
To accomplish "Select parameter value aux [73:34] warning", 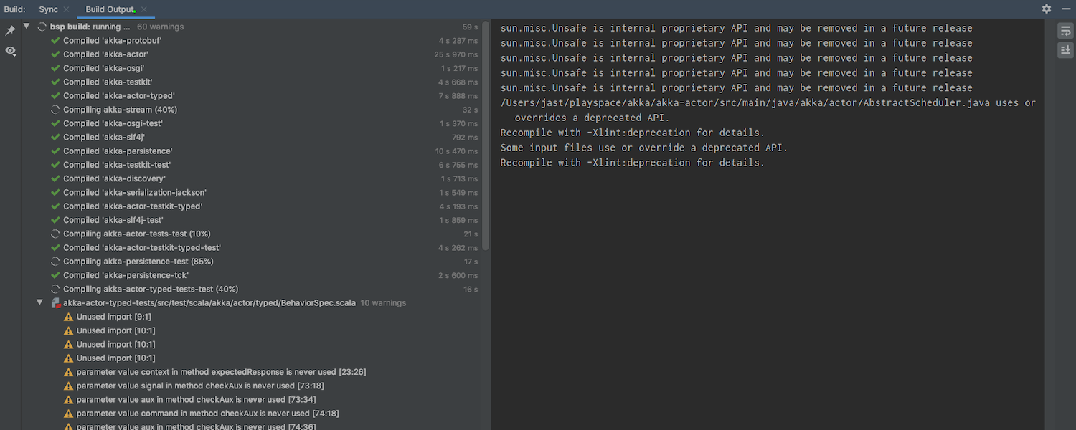I will pyautogui.click(x=251, y=399).
